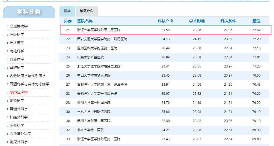Select 肾脏病学 subject
This screenshot has height=146, width=274.
17,67
